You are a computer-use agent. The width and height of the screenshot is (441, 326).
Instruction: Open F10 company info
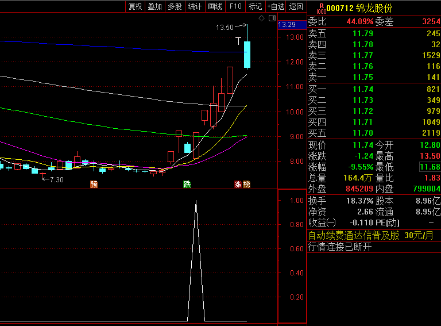pos(235,6)
